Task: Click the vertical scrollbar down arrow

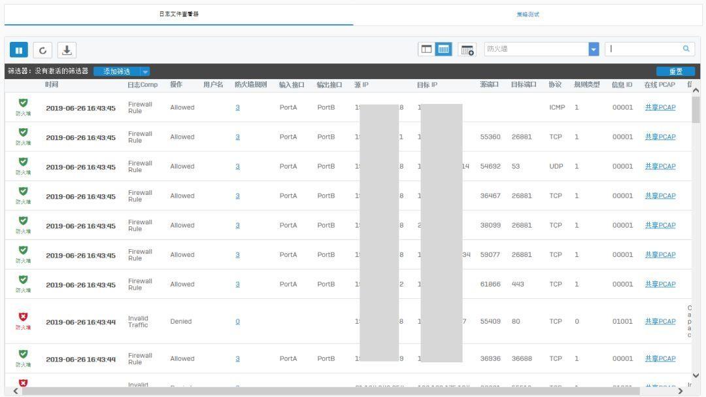Action: [696, 375]
